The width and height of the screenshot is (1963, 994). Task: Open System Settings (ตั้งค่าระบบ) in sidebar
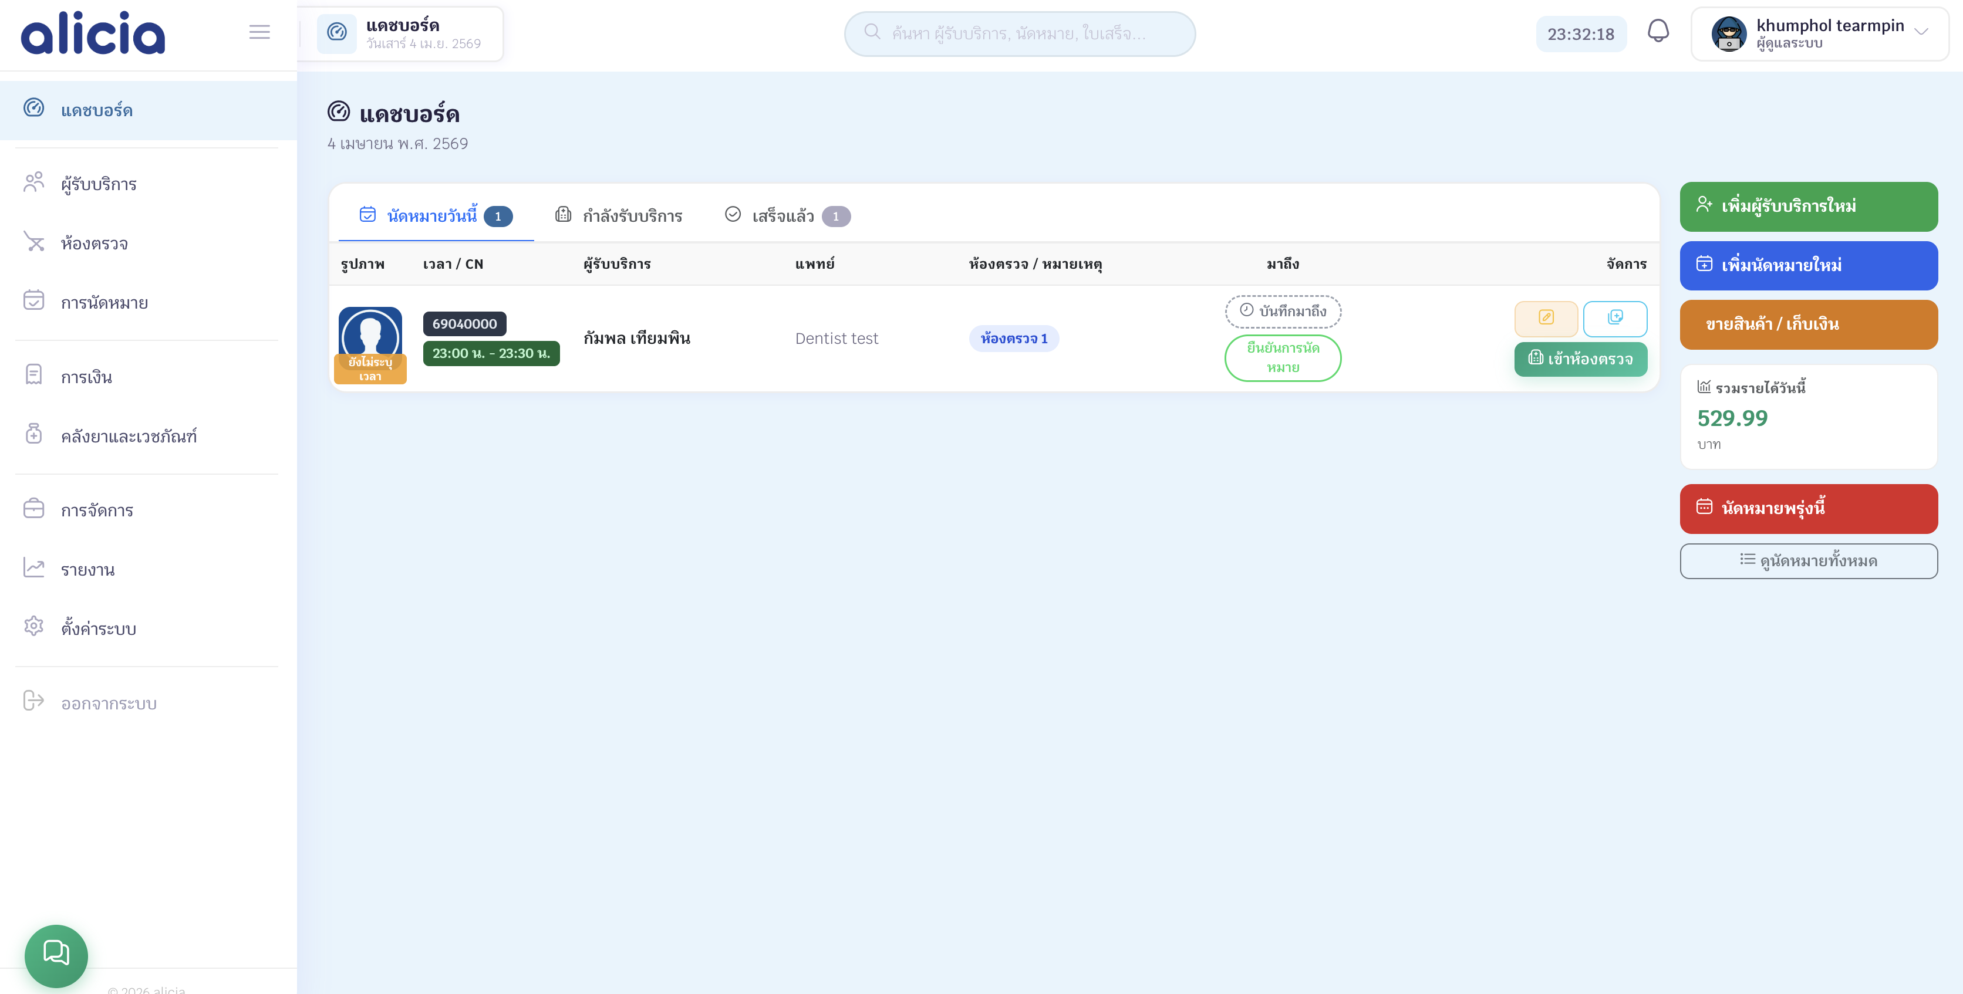[98, 629]
